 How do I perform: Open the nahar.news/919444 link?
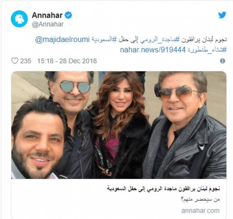(x=153, y=50)
